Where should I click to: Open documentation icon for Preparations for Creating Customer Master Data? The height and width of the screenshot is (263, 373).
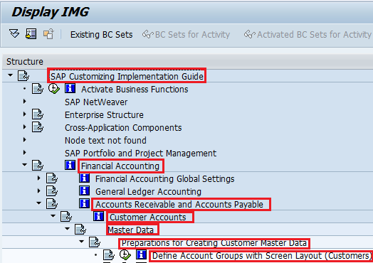tap(95, 242)
